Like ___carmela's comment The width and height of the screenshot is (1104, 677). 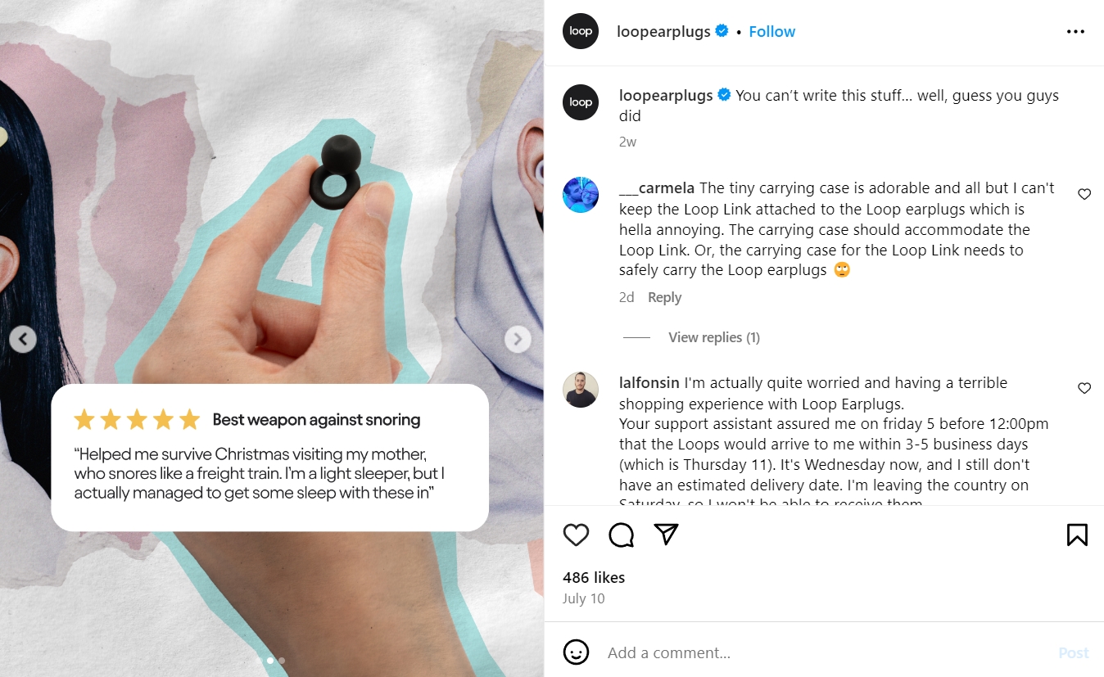tap(1084, 194)
